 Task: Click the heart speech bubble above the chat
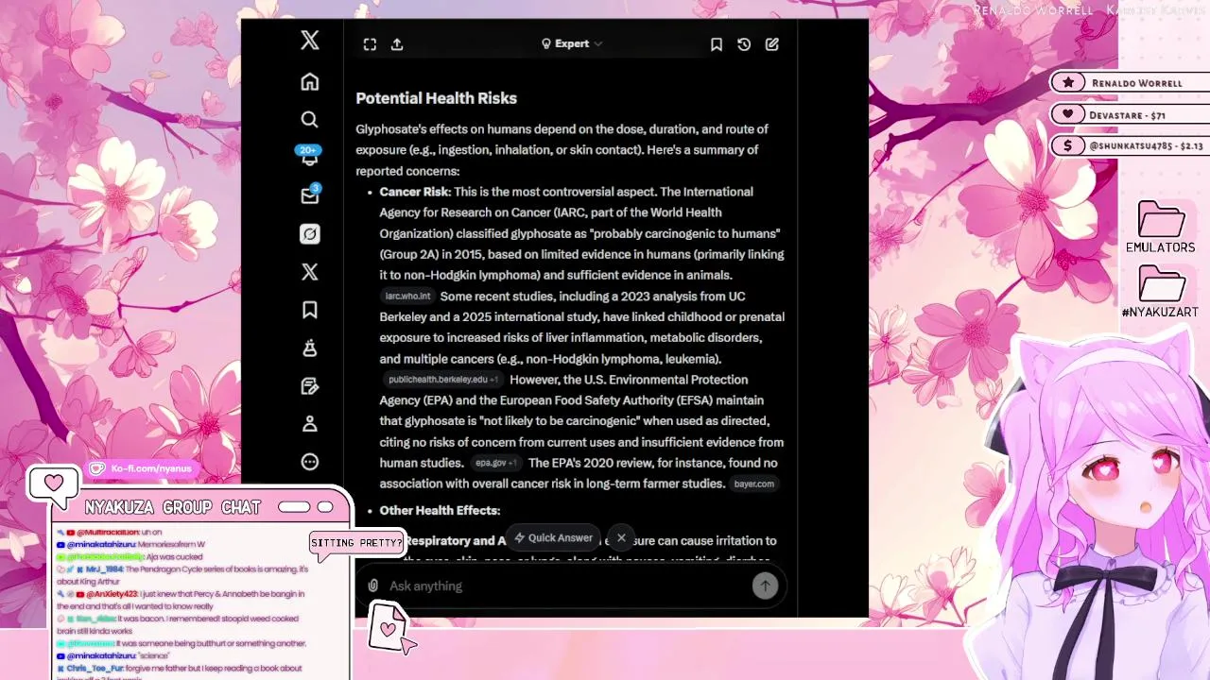(53, 484)
